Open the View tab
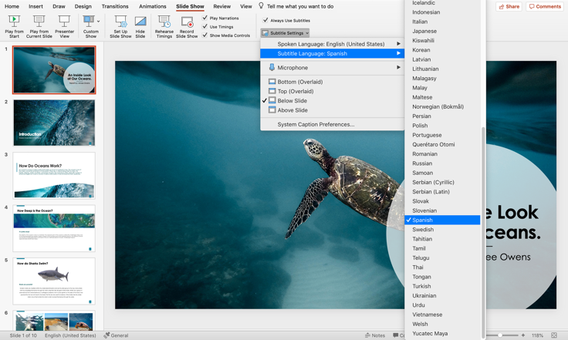Image resolution: width=568 pixels, height=340 pixels. pyautogui.click(x=246, y=6)
